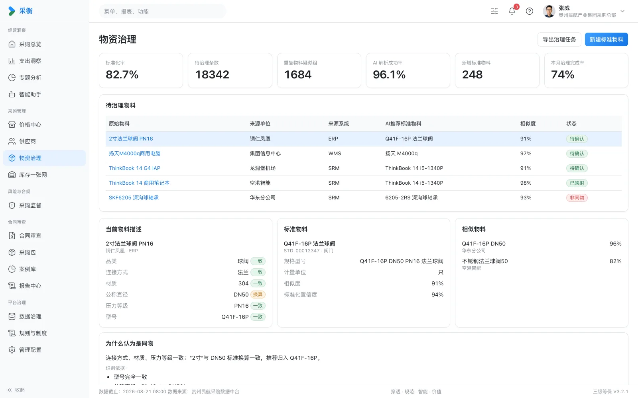Open 案例库 icon
The image size is (638, 398).
click(12, 269)
